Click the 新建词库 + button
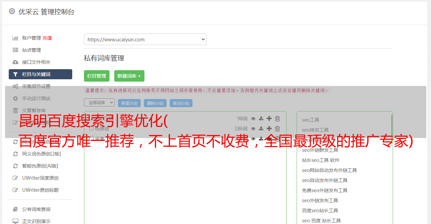Screen dimensions: 431x224 click(129, 76)
